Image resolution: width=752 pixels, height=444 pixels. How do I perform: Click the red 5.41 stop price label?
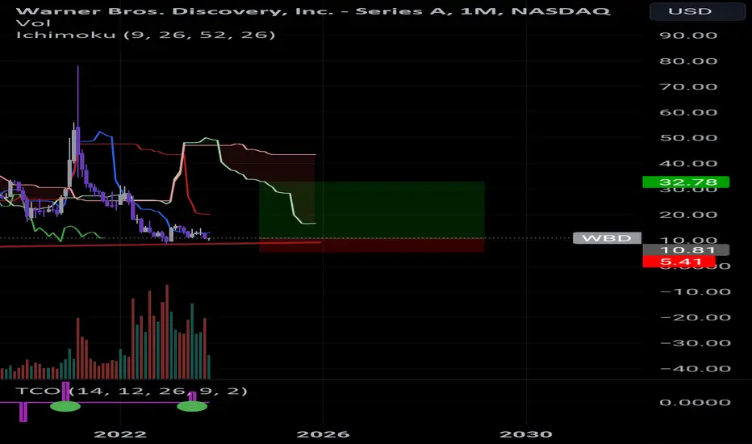(679, 262)
